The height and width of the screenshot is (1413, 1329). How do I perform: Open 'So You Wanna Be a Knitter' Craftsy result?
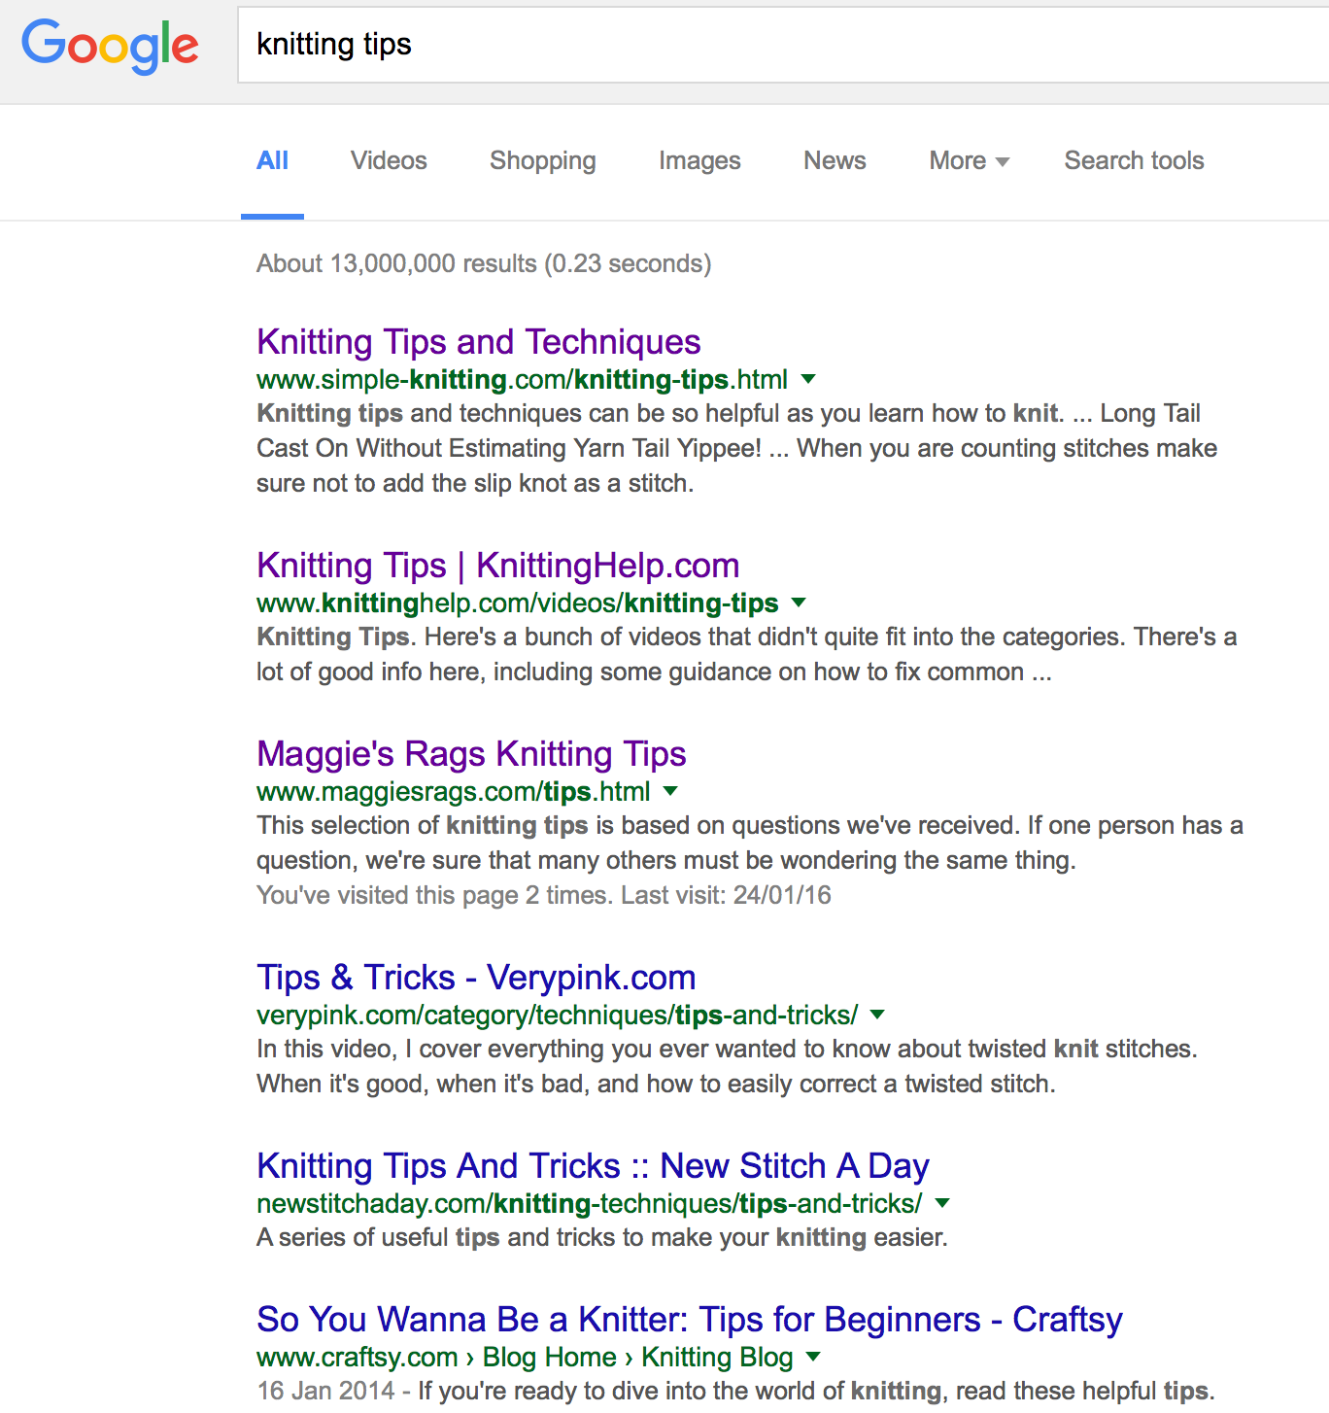point(690,1320)
